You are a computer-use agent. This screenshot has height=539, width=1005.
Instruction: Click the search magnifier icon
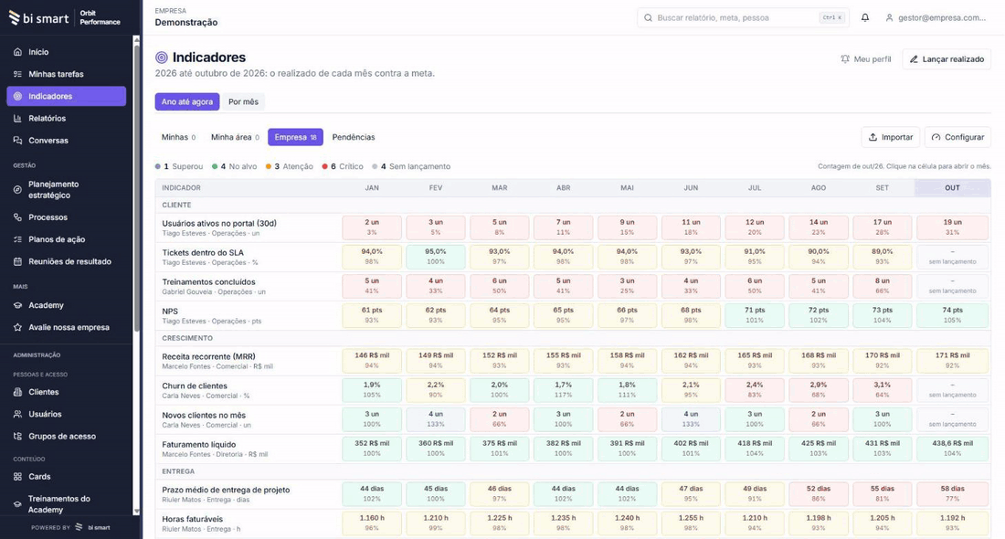648,18
